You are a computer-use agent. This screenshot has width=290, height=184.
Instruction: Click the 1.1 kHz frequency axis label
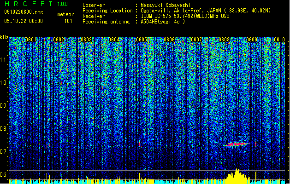[4, 60]
